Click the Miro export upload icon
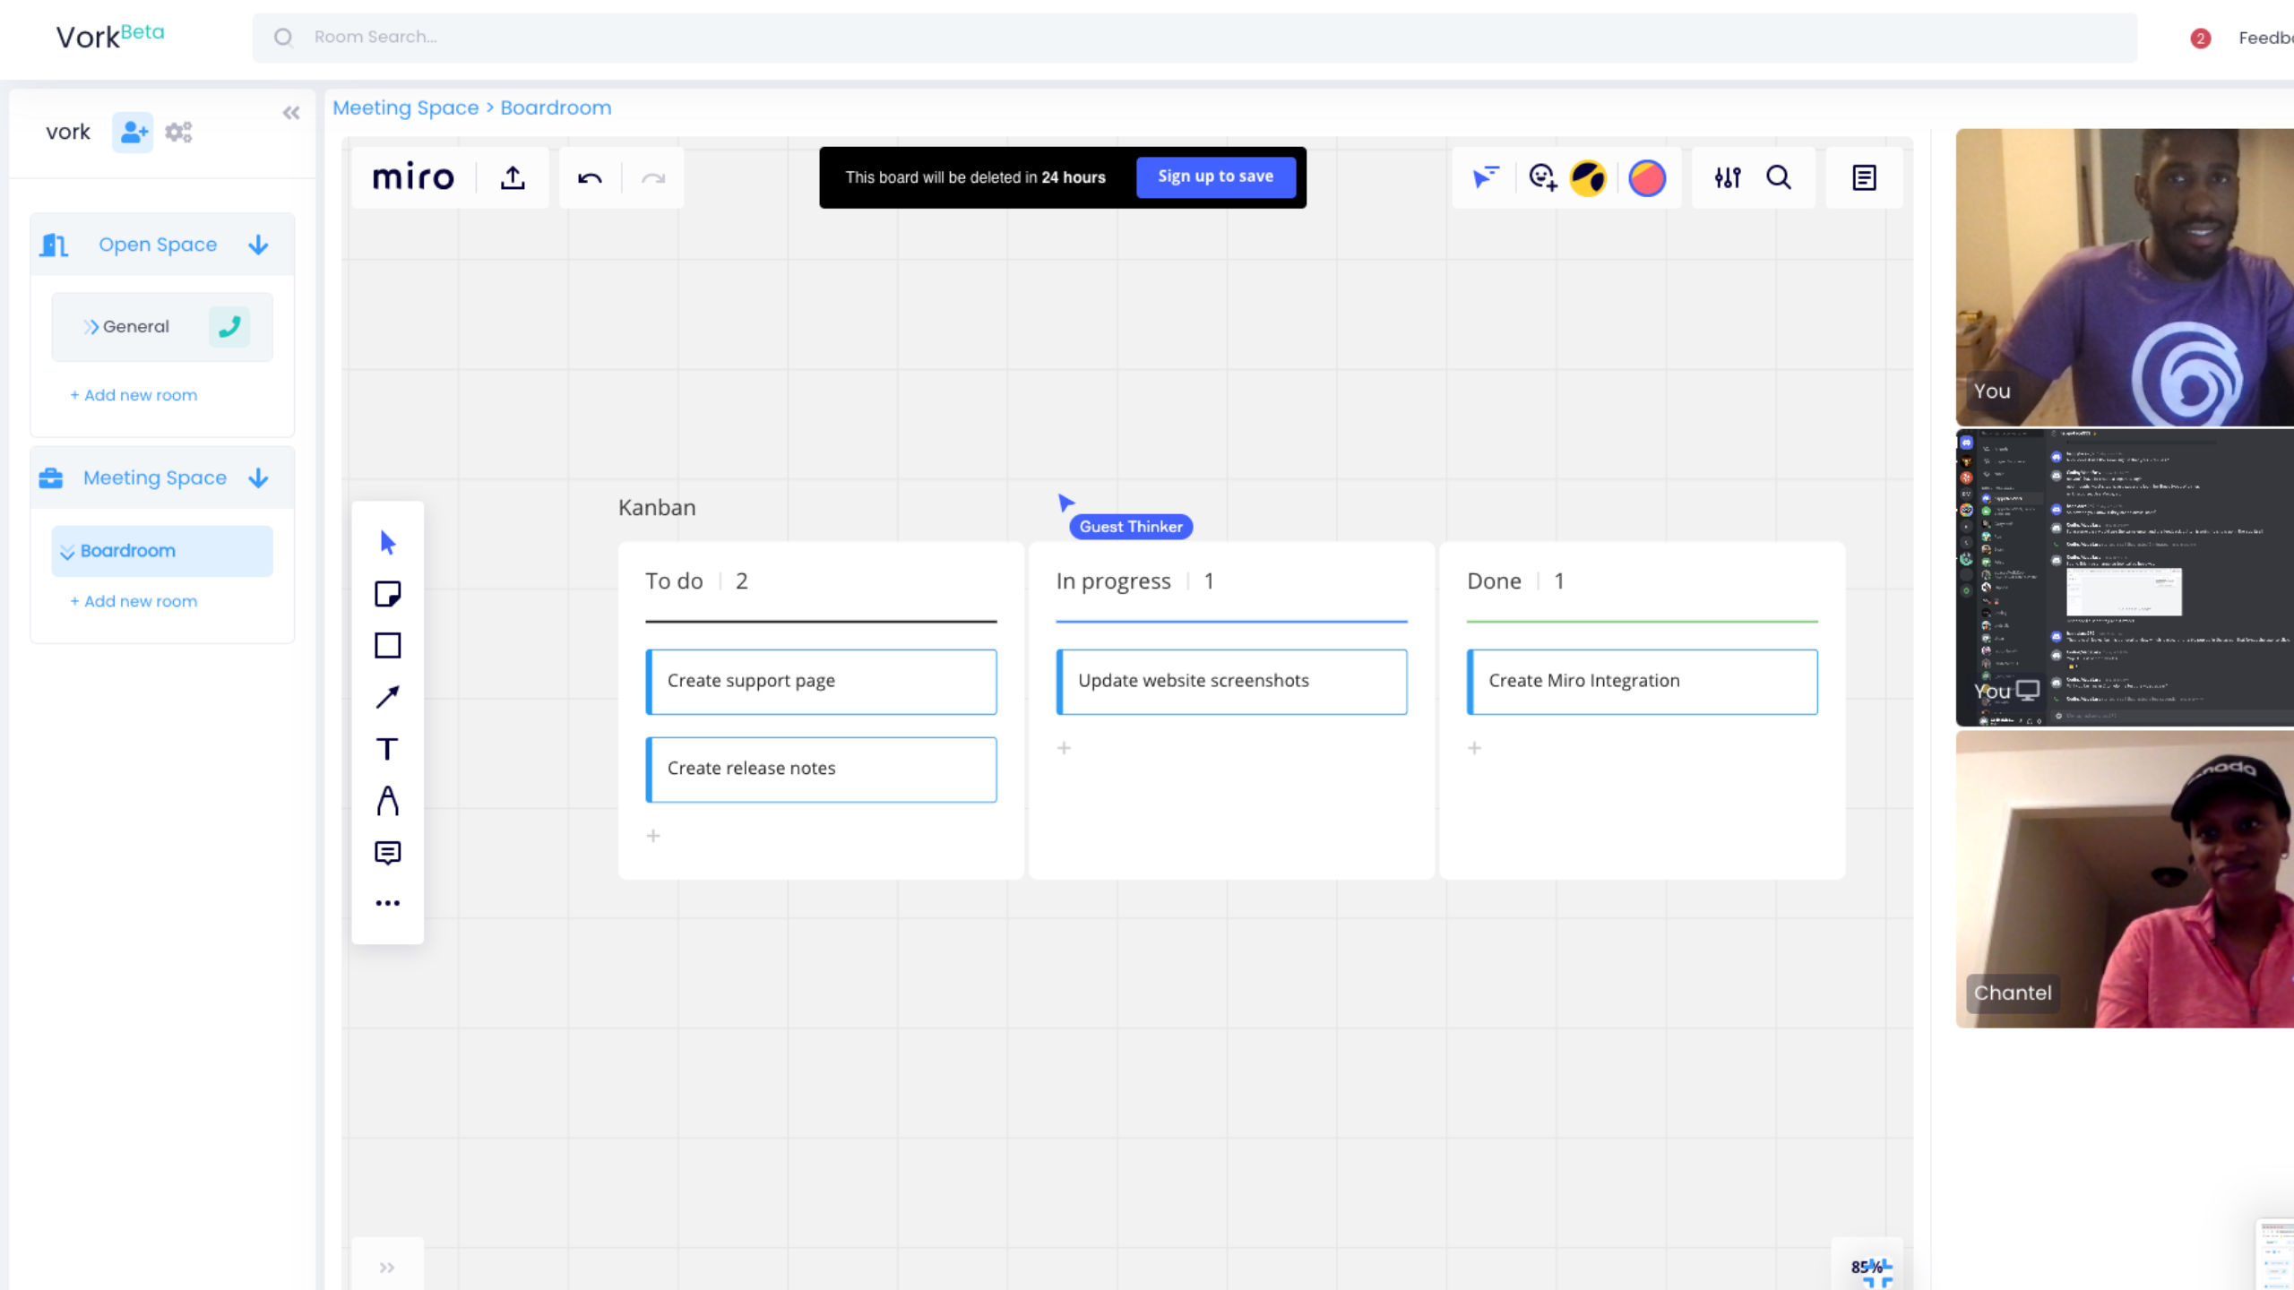Image resolution: width=2294 pixels, height=1290 pixels. pos(513,177)
